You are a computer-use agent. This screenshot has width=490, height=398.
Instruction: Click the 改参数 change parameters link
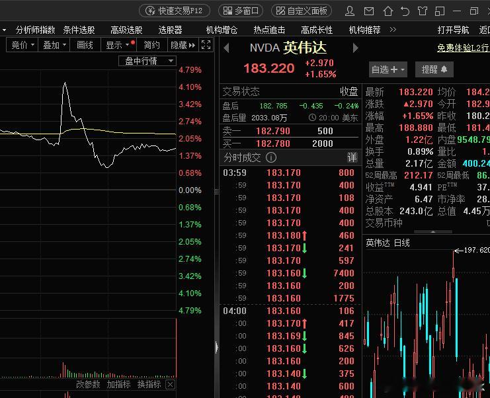88,384
